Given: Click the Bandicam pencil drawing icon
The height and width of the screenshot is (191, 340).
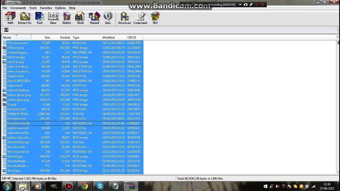Looking at the screenshot, I should [x=251, y=5].
